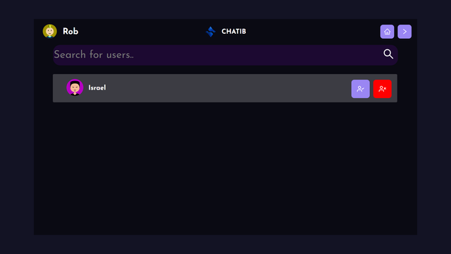Click the blue CHATIB logo icon
The image size is (451, 254).
(211, 31)
